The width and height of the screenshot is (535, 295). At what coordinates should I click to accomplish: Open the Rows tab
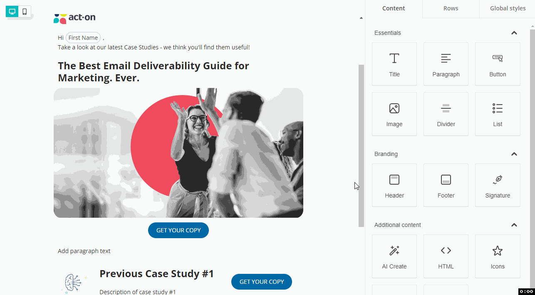(x=451, y=8)
